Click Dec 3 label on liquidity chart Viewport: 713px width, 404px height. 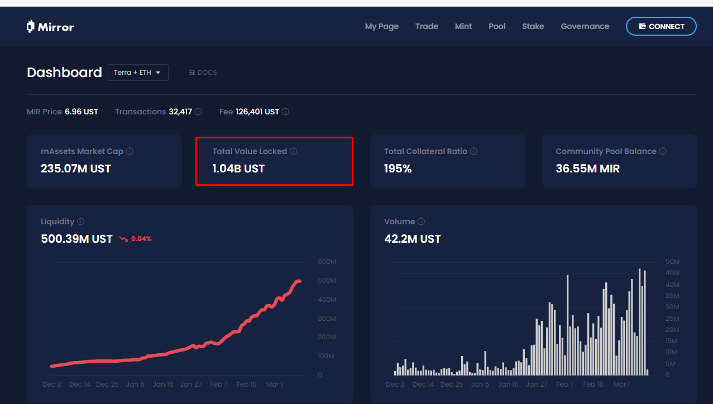click(x=52, y=384)
